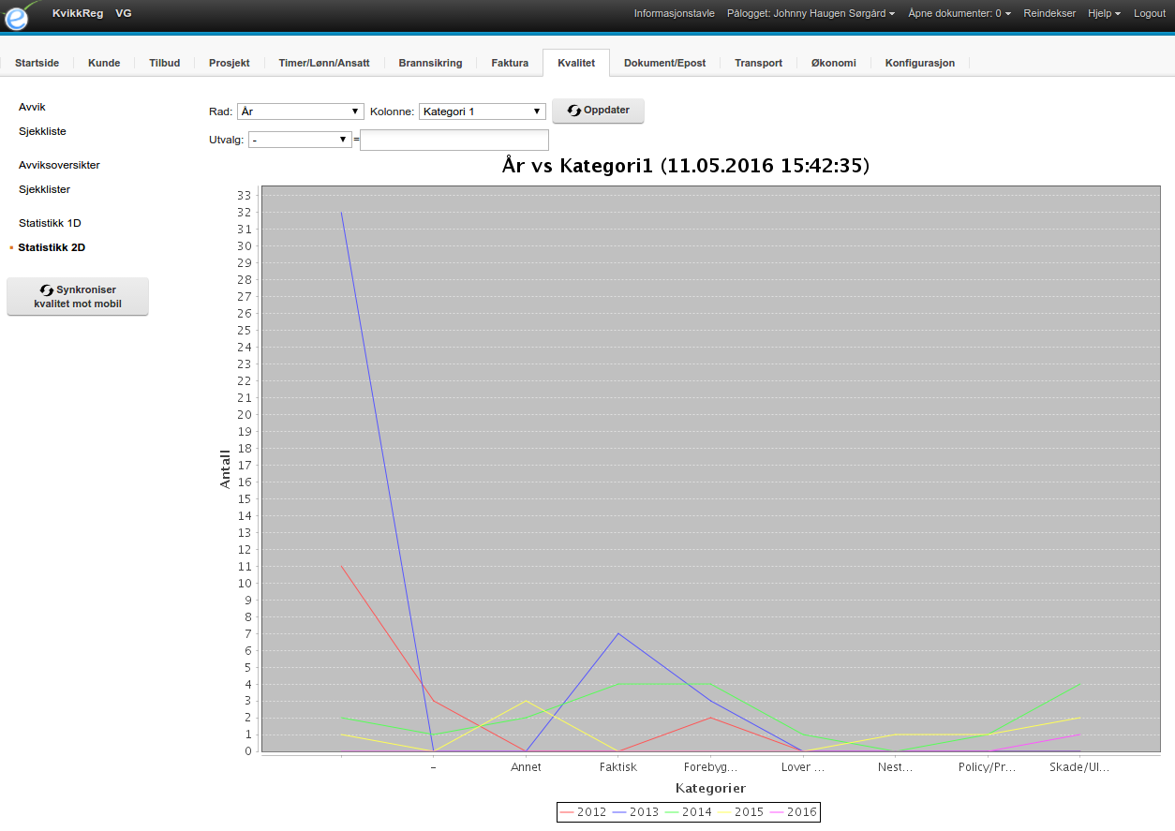Click the Faktisk category axis label
This screenshot has height=831, width=1175.
click(x=618, y=766)
